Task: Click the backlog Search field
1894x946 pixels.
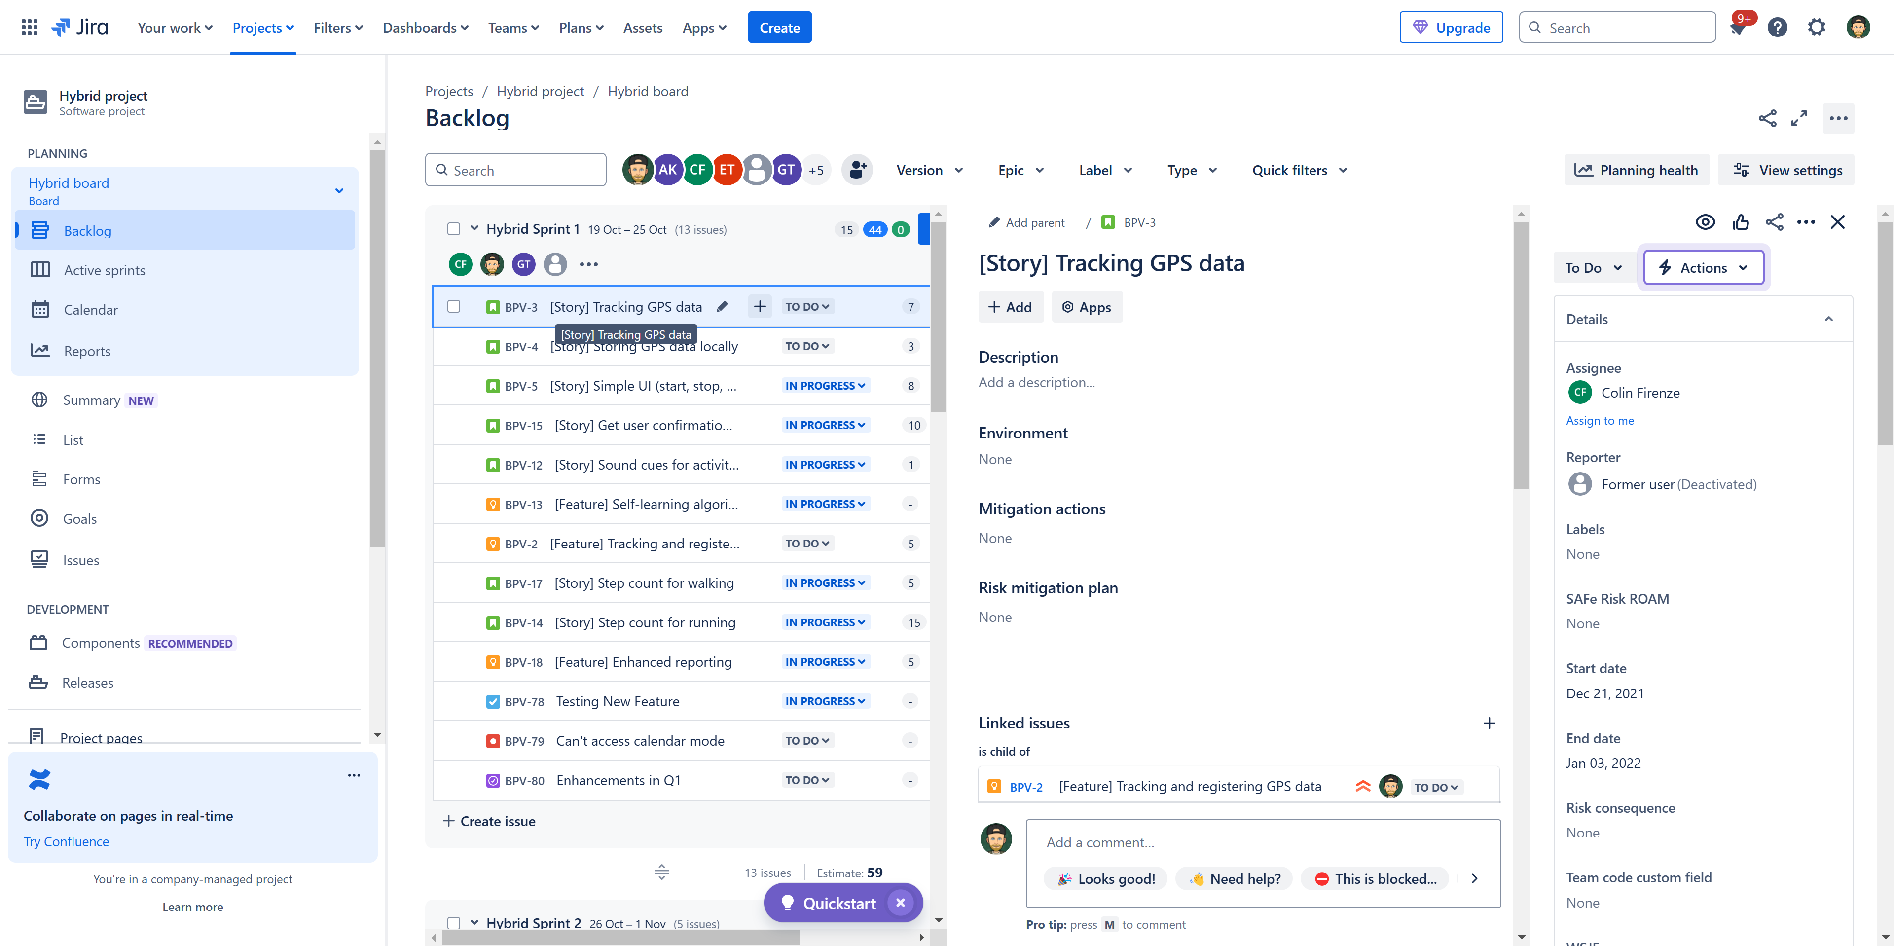Action: [515, 170]
